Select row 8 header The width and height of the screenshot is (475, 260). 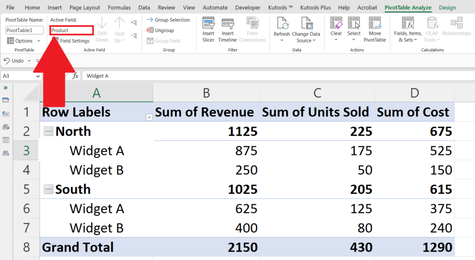click(x=26, y=247)
